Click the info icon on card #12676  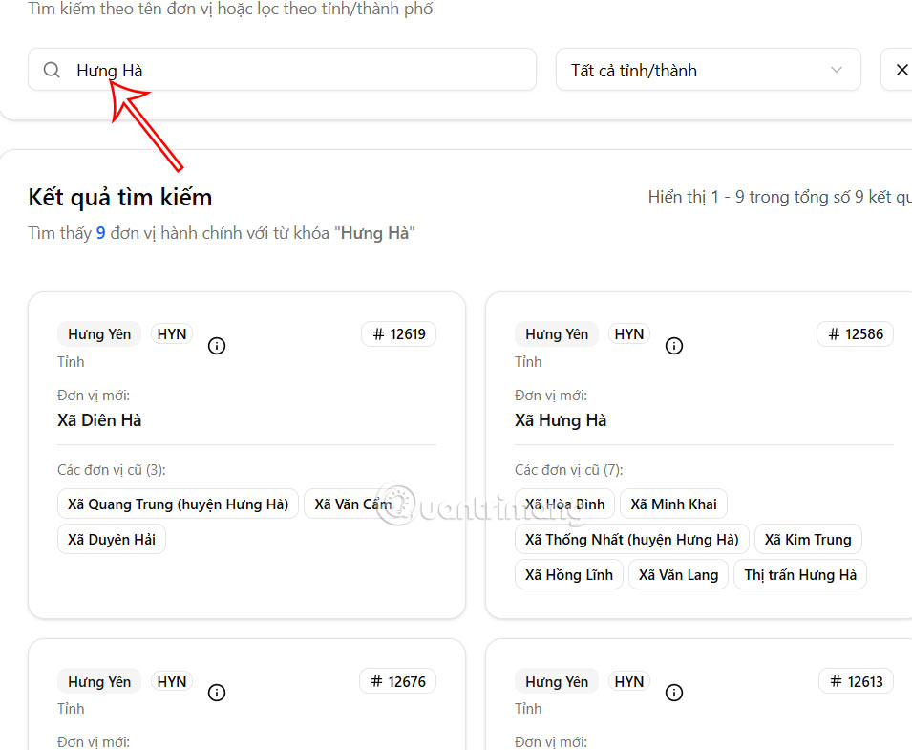pos(217,693)
